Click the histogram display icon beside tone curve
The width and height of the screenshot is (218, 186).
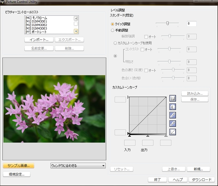[x=172, y=99]
